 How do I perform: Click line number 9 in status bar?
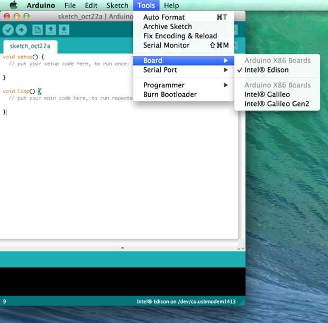tap(4, 302)
